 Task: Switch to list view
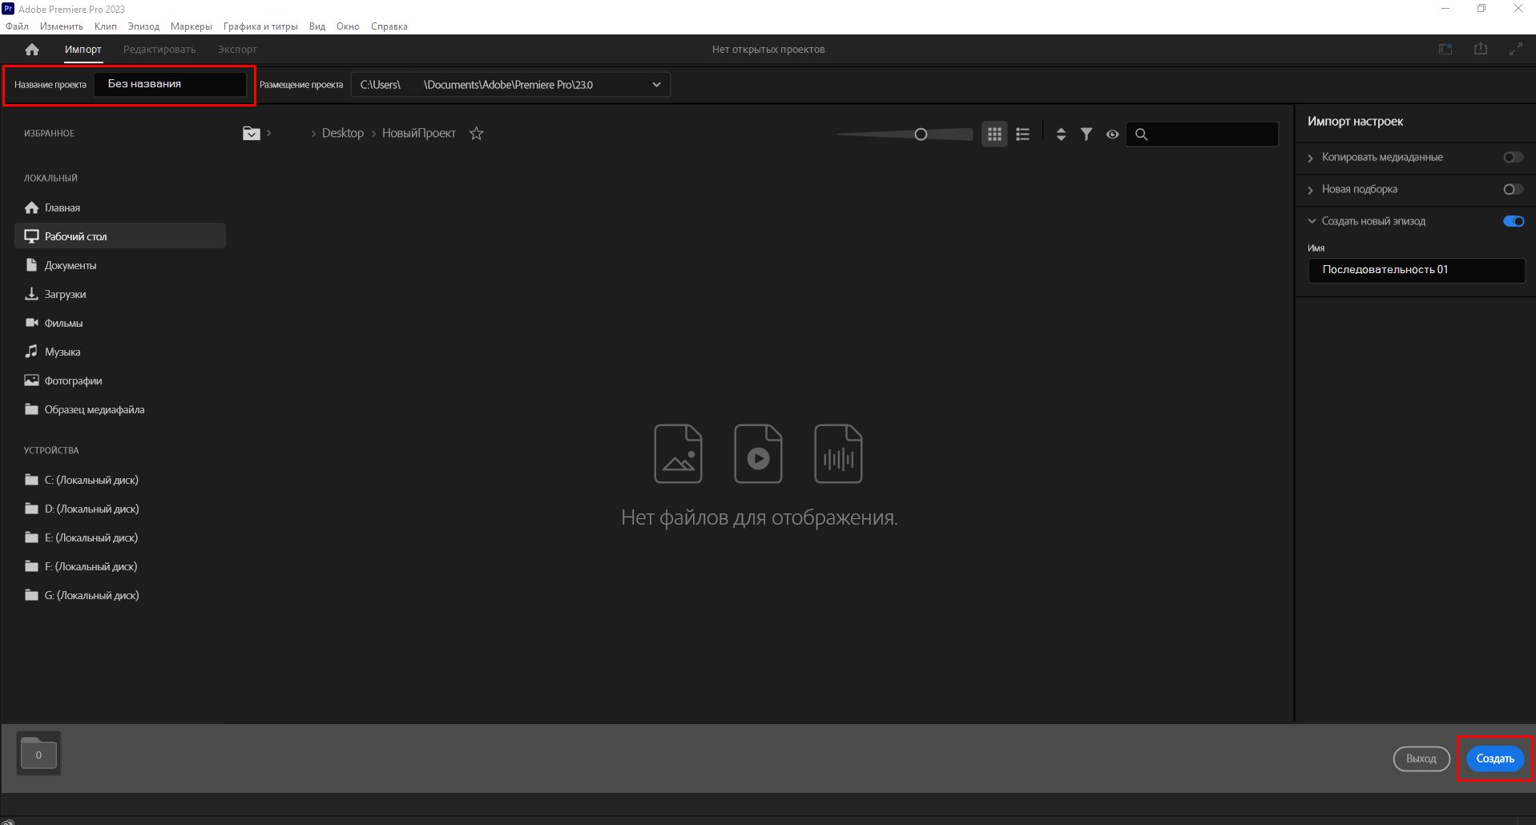(1022, 135)
